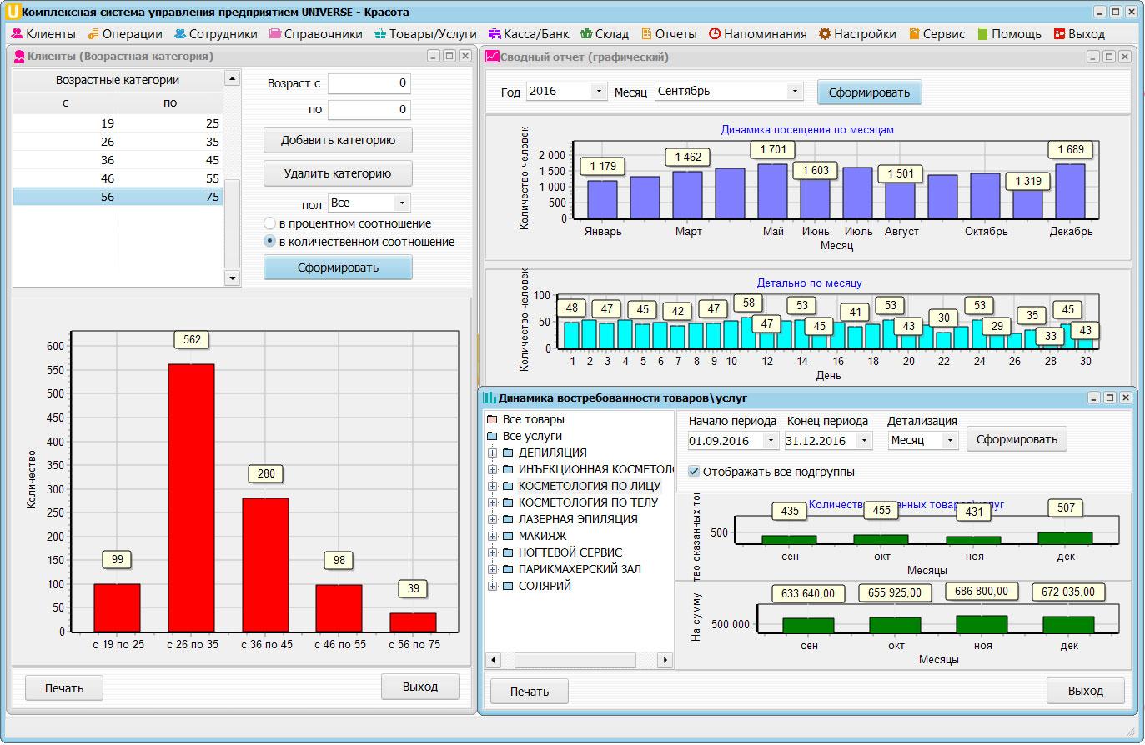The height and width of the screenshot is (745, 1145).
Task: Click the Настройки gear icon
Action: (x=825, y=34)
